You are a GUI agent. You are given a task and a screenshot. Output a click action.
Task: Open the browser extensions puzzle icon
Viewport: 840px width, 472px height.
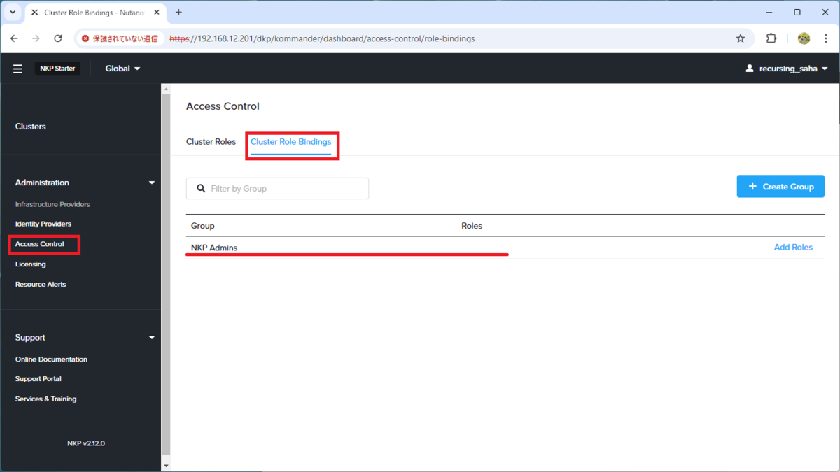771,38
